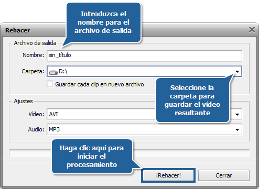Click the Nombre: label
This screenshot has width=259, height=189.
coord(34,55)
